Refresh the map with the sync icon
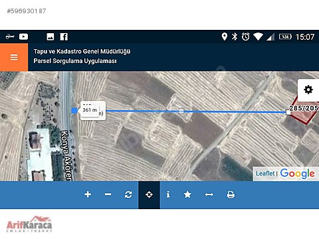The width and height of the screenshot is (319, 239). pos(128,195)
